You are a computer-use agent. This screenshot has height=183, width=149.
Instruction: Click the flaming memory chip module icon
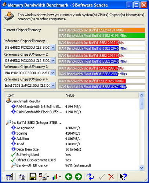(9, 16)
